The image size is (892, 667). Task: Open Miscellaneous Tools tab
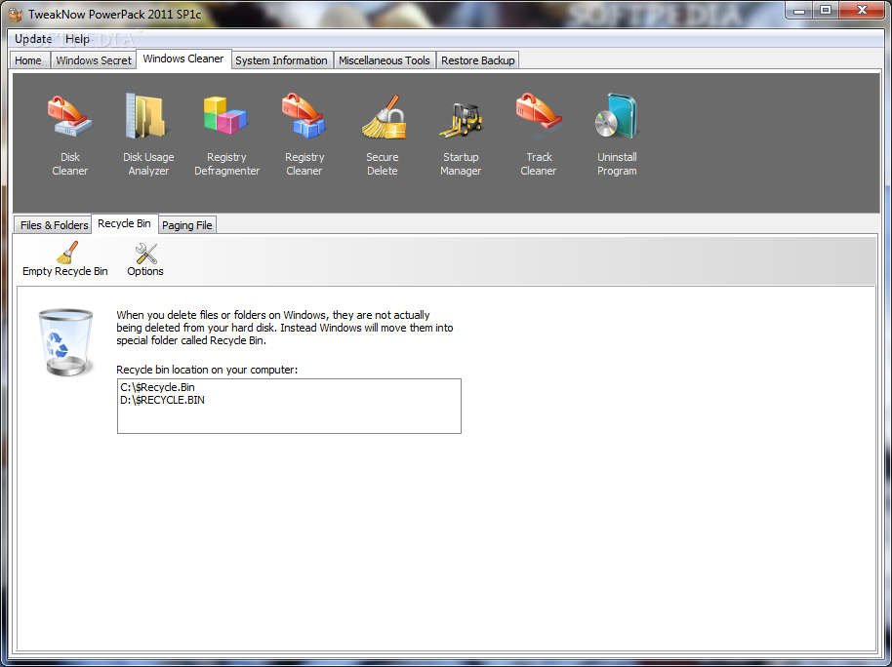coord(384,60)
